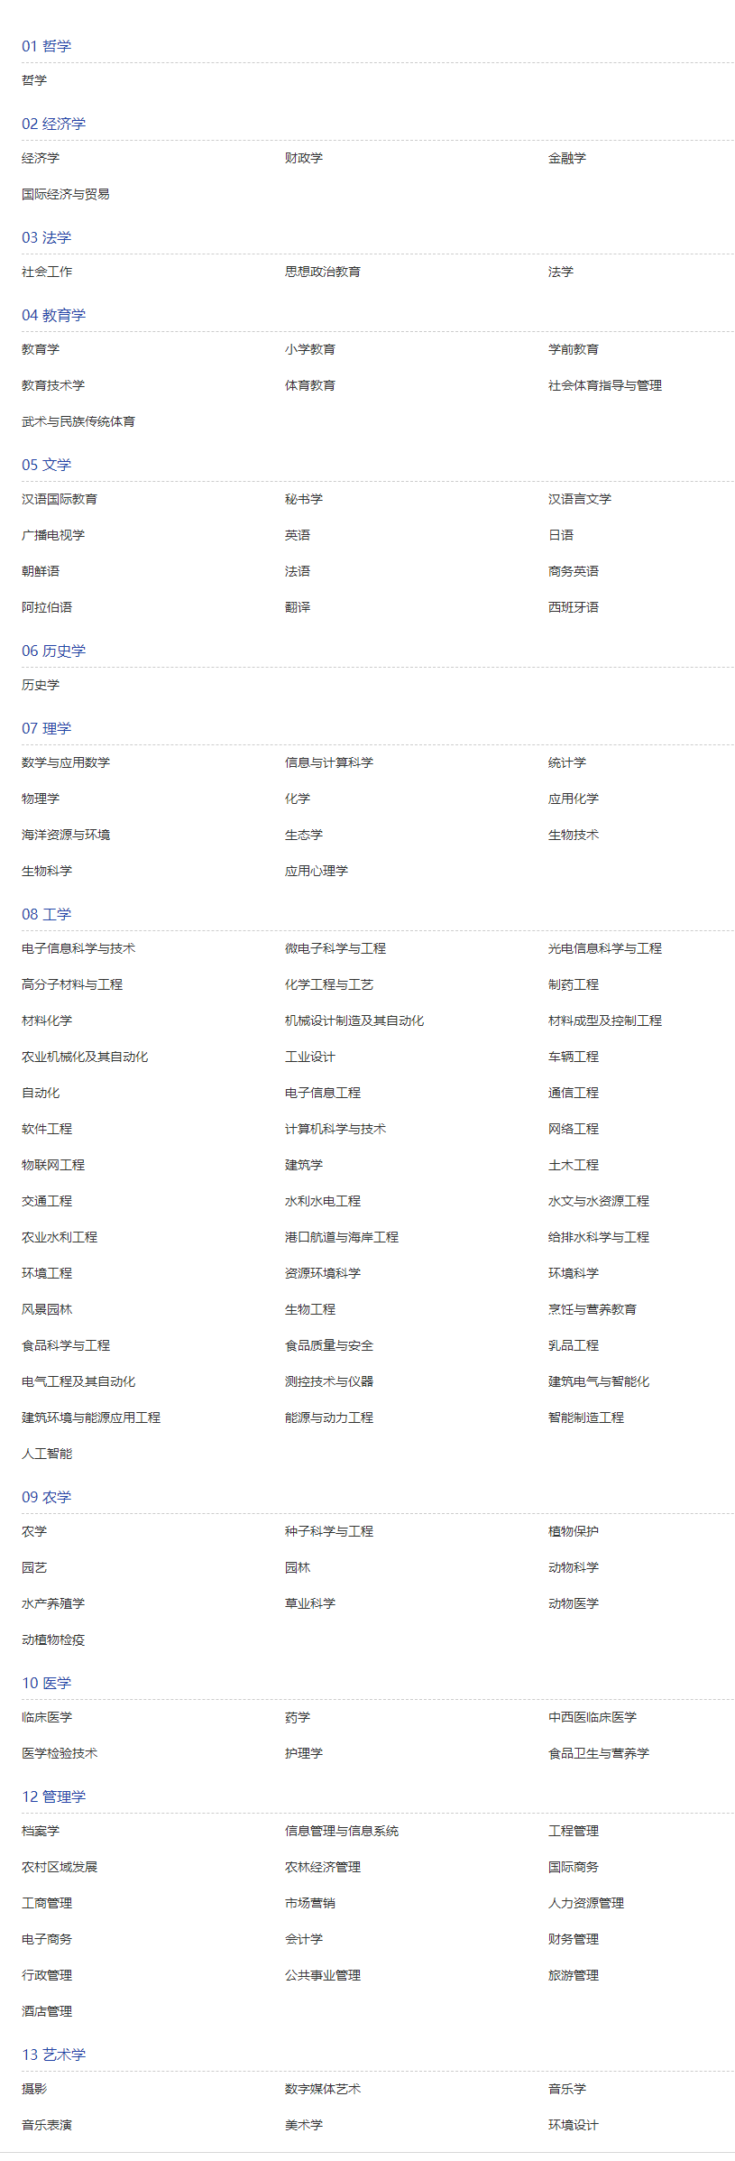This screenshot has height=2161, width=735.
Task: Click 学前教育 in education section
Action: coord(573,349)
